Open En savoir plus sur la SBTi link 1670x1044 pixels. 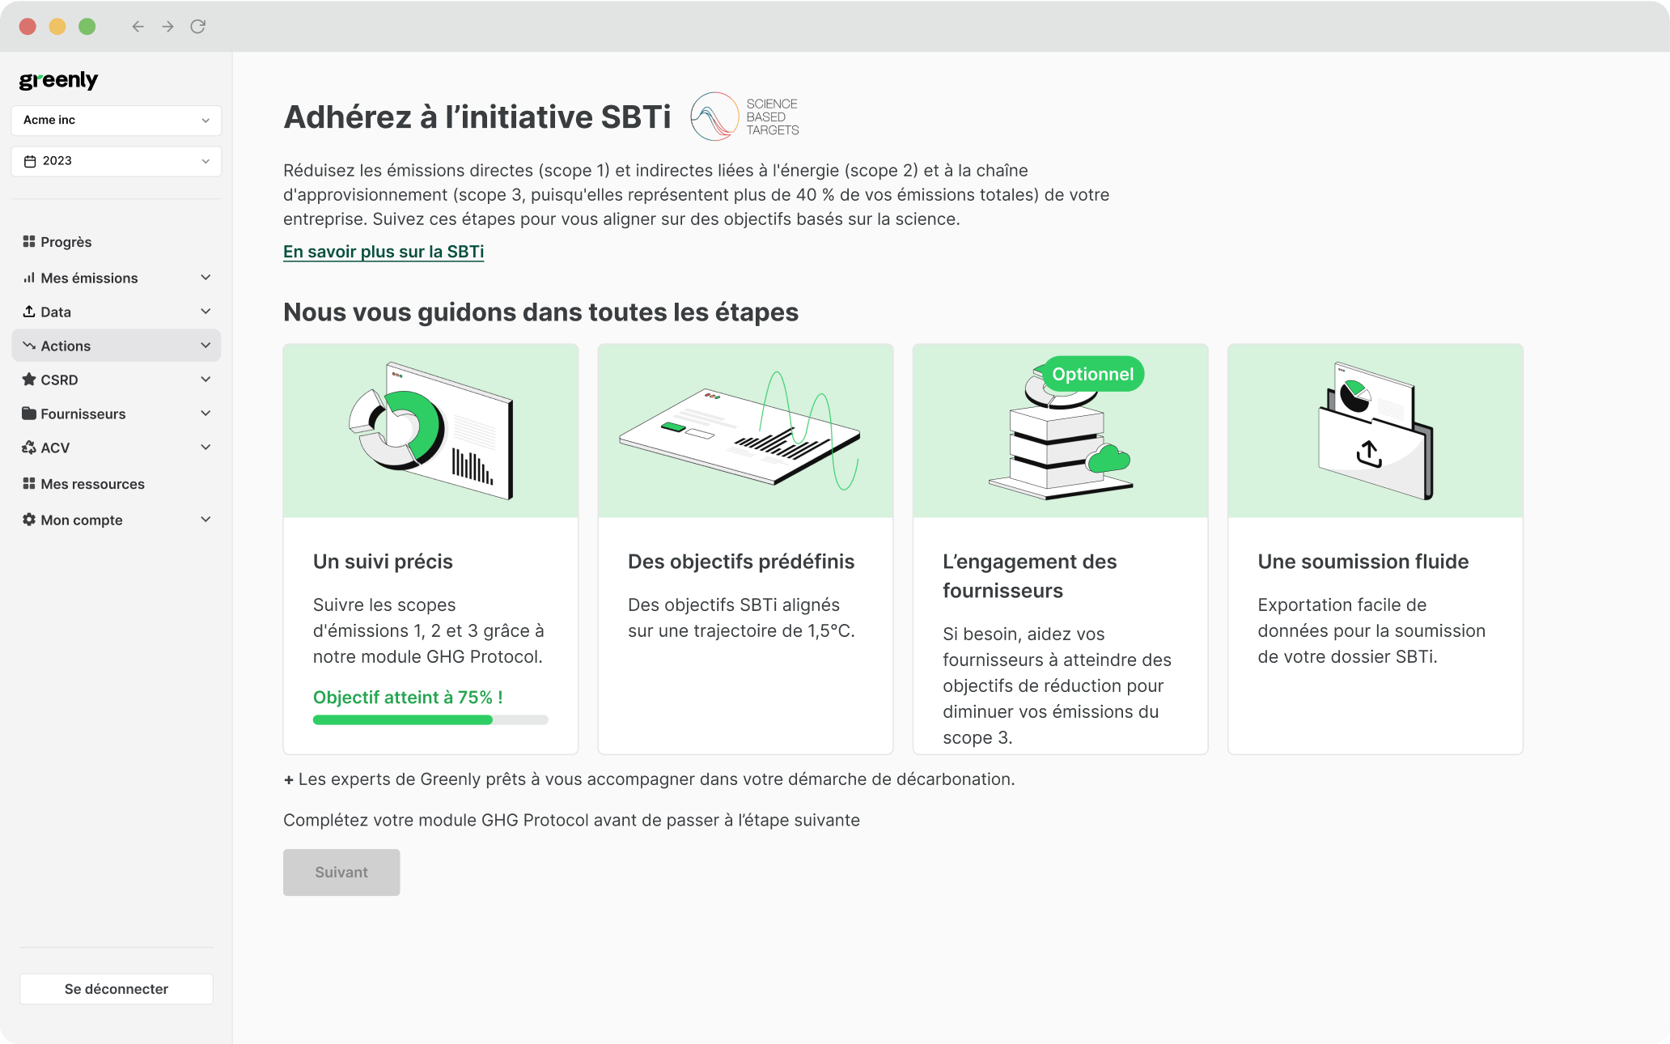coord(384,252)
